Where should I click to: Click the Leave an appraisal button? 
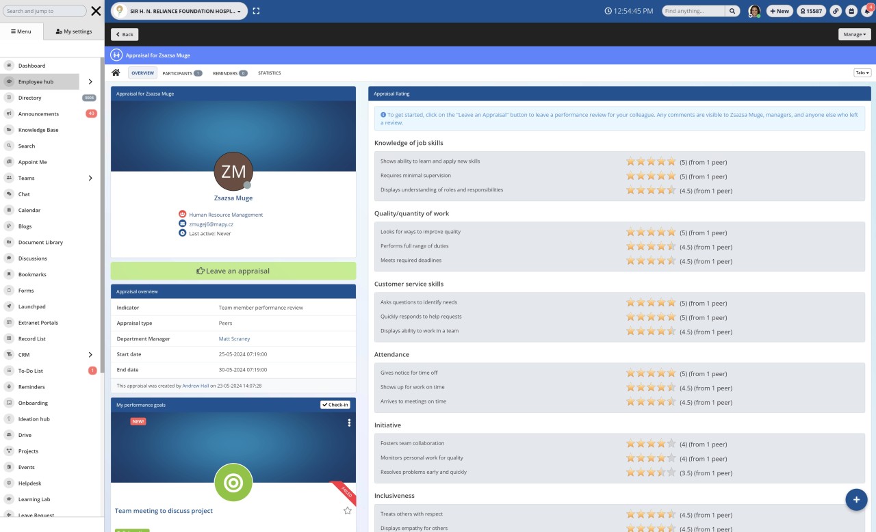pos(233,270)
